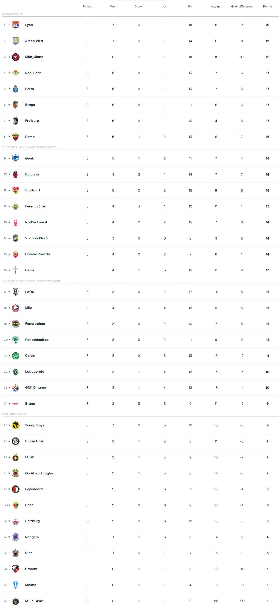Click the Played column header
The width and height of the screenshot is (279, 610).
[x=88, y=7]
